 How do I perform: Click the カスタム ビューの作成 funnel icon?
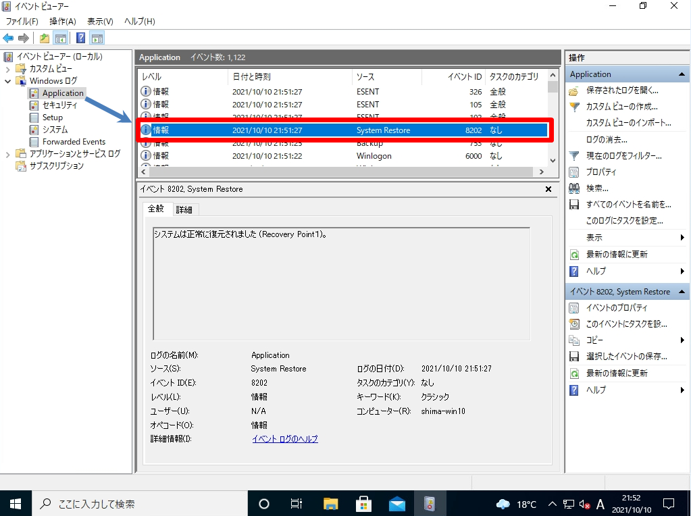pos(573,107)
